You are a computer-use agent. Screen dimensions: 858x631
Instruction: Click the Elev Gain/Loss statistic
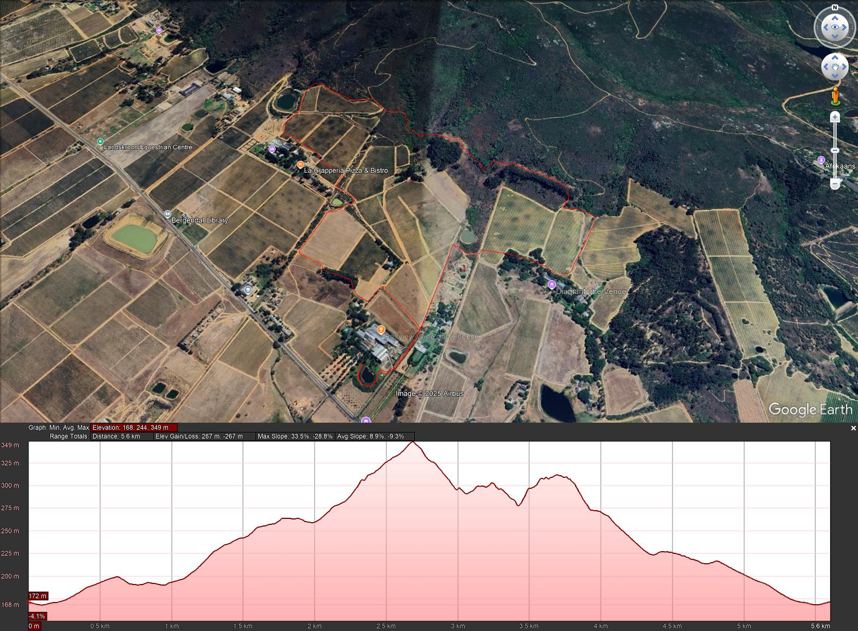199,436
